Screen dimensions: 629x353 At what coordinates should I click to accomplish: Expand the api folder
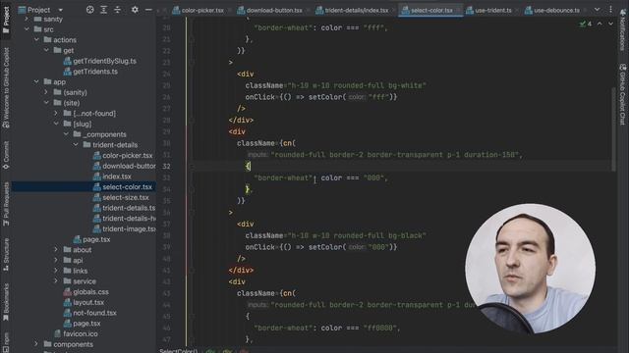pos(56,260)
